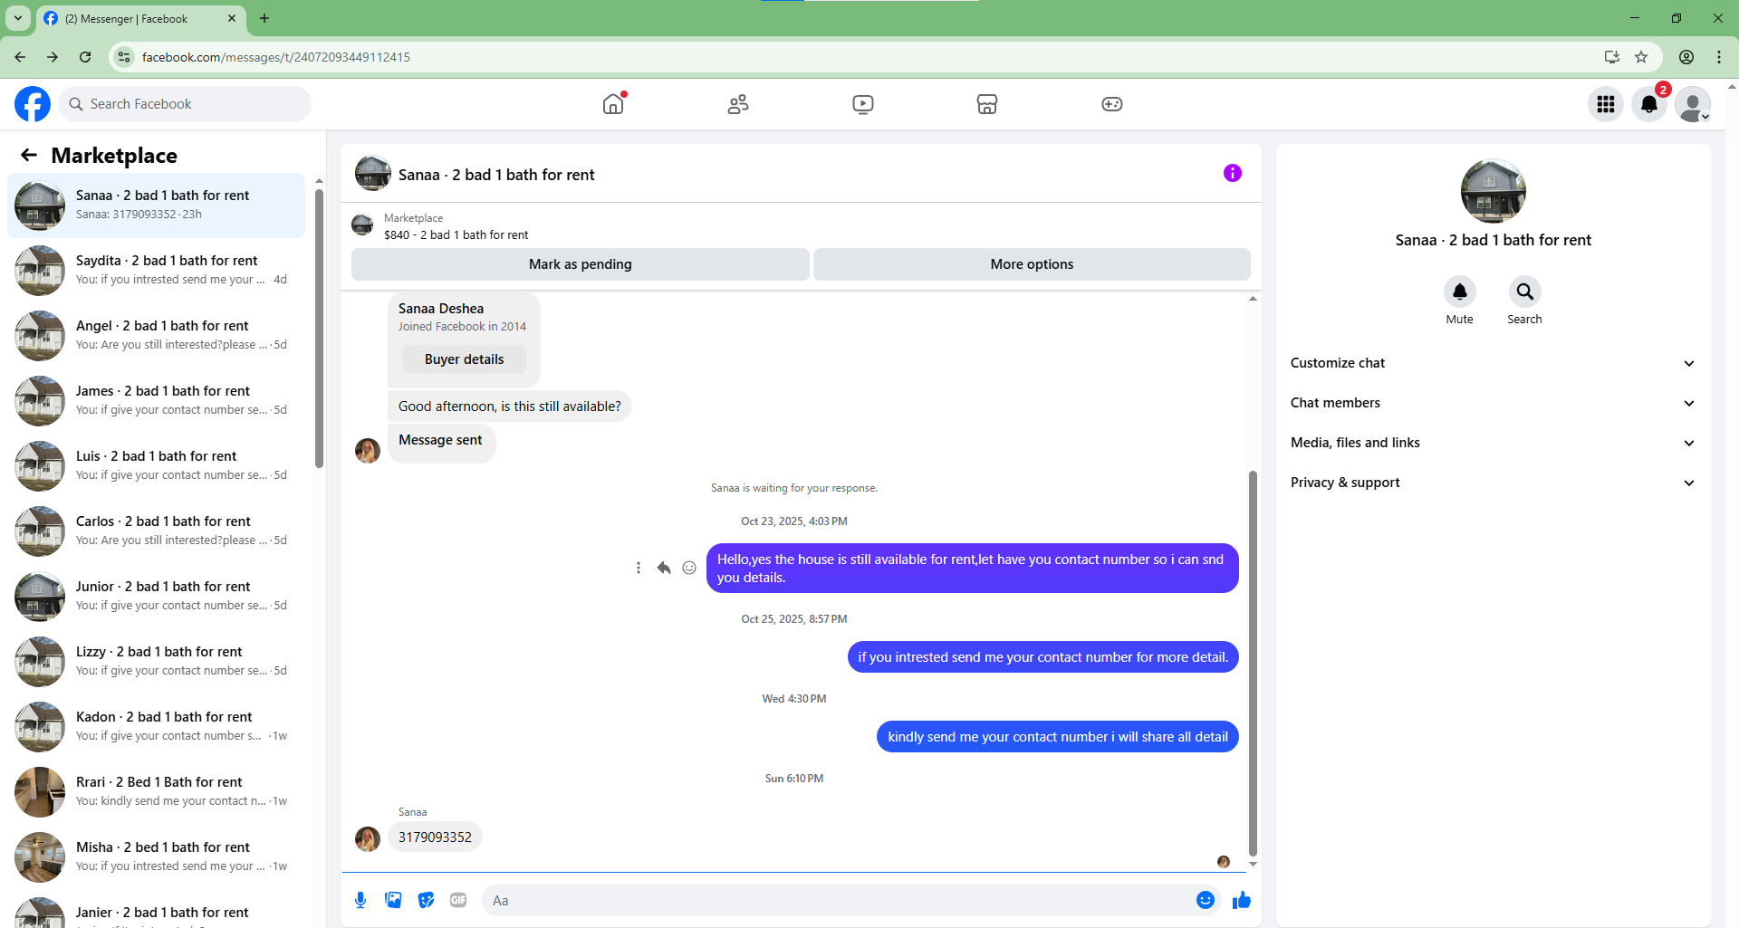Choose a sticker icon
Image resolution: width=1739 pixels, height=928 pixels.
click(x=426, y=900)
